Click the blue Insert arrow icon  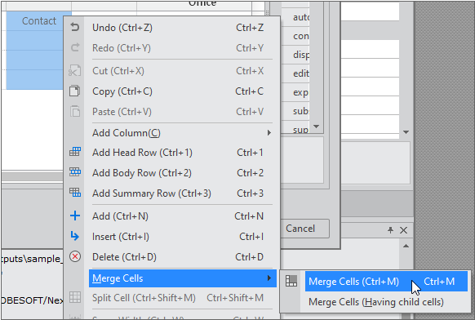75,236
